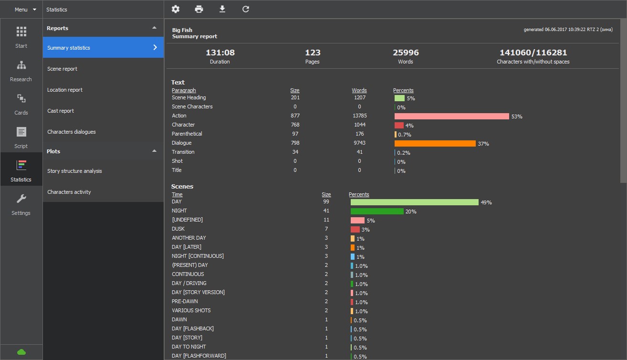The image size is (627, 360).
Task: Click the PRE-DAWN scene row
Action: (185, 301)
